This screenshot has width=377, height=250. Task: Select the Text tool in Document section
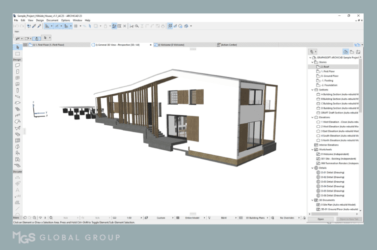click(x=18, y=190)
